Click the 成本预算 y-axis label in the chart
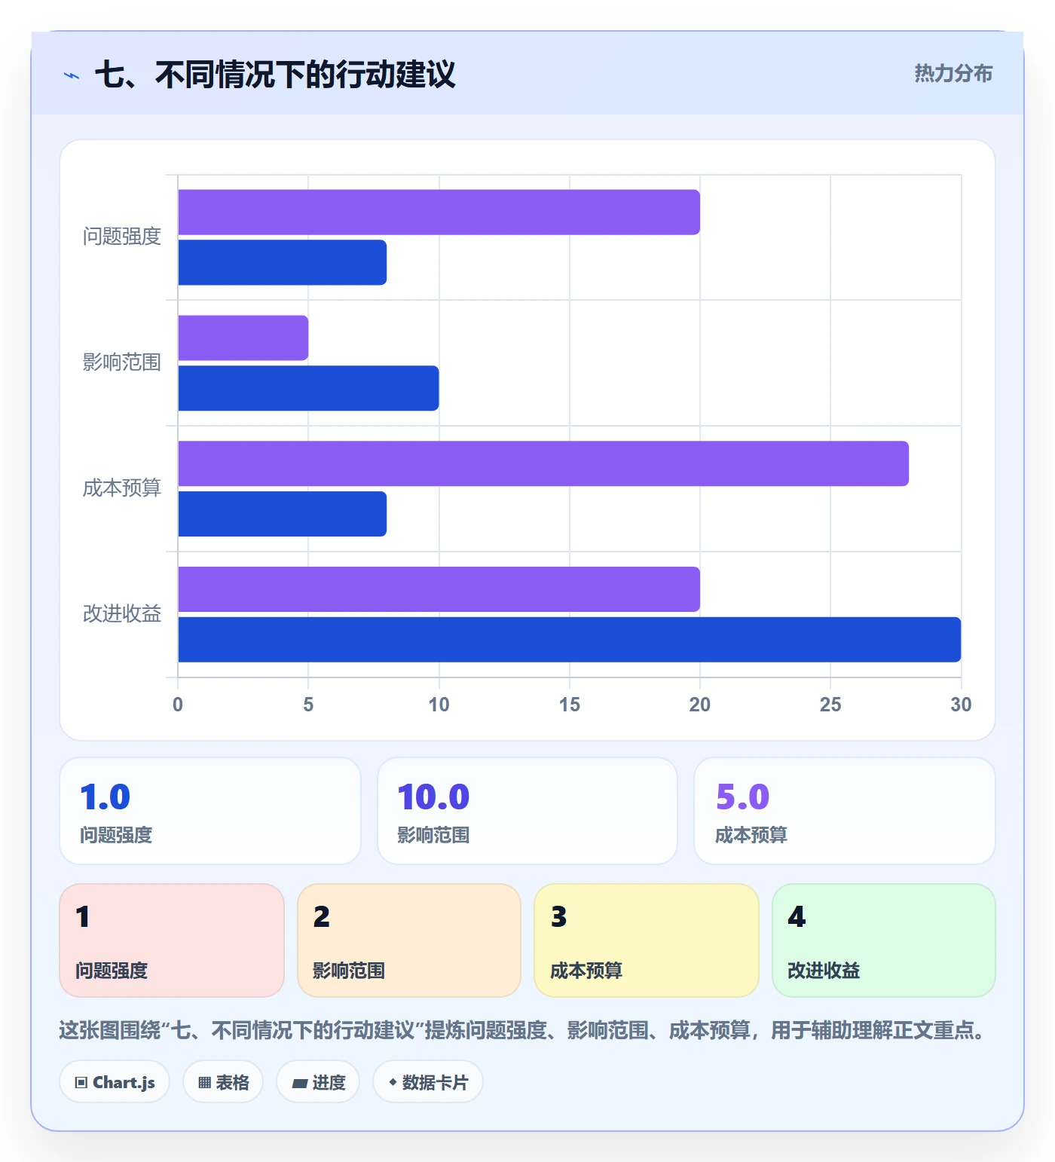The height and width of the screenshot is (1162, 1055). coord(122,488)
